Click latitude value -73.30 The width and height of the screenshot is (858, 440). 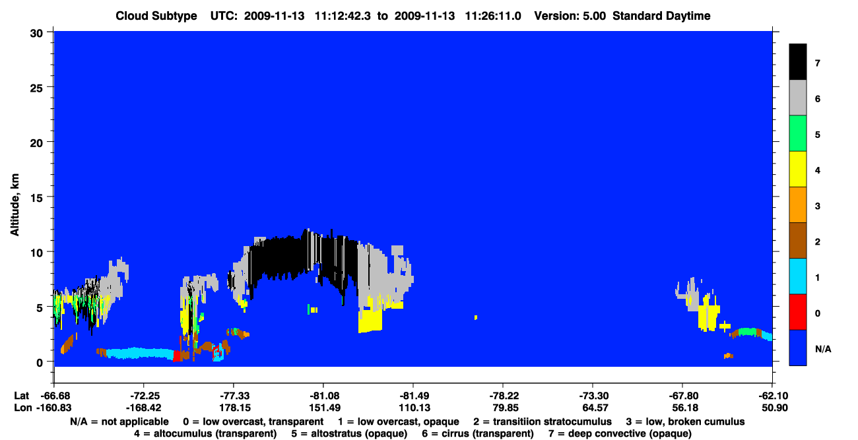pos(593,396)
